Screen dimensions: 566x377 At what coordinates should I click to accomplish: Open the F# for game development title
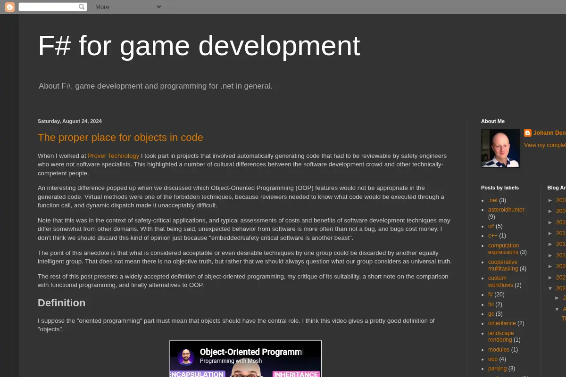tap(199, 46)
